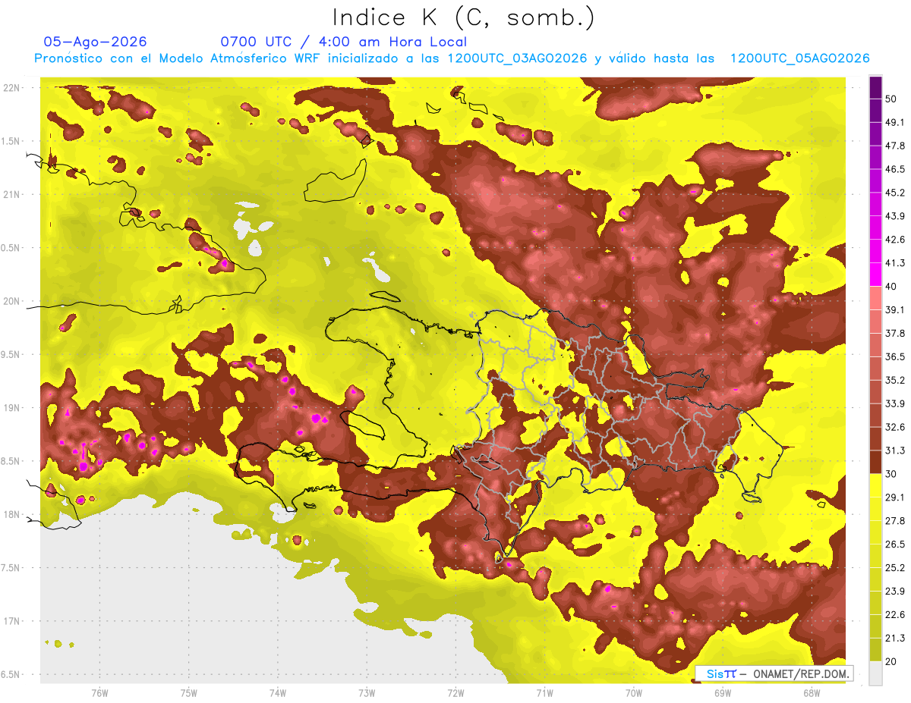The width and height of the screenshot is (911, 703).
Task: Click the colorbar label '39.1'
Action: pyautogui.click(x=894, y=309)
